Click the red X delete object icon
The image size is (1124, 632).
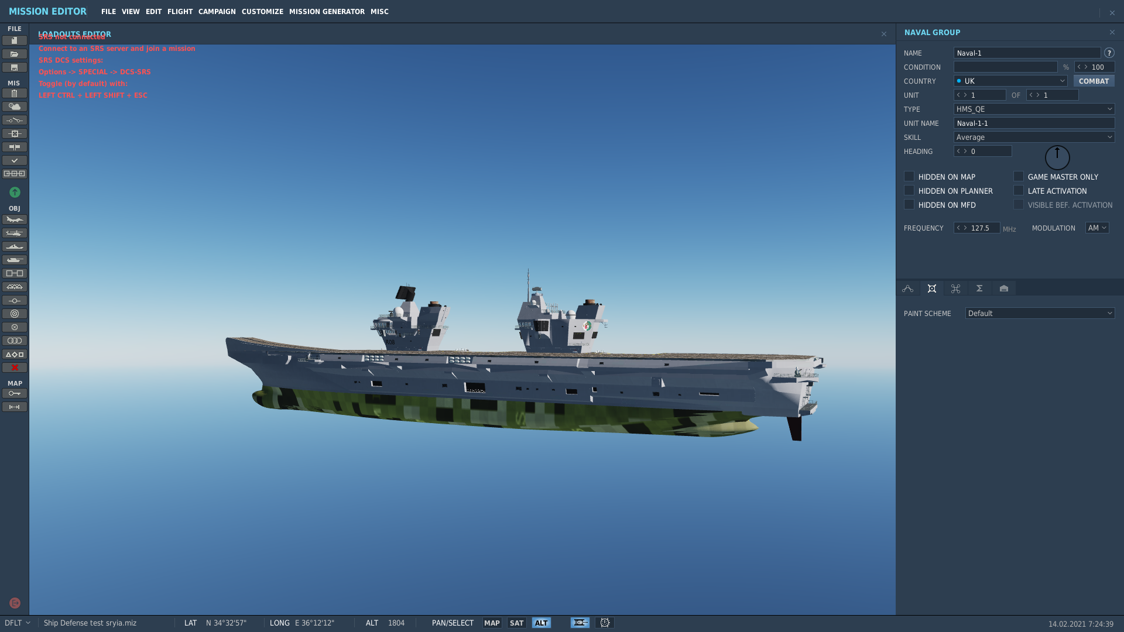point(15,367)
